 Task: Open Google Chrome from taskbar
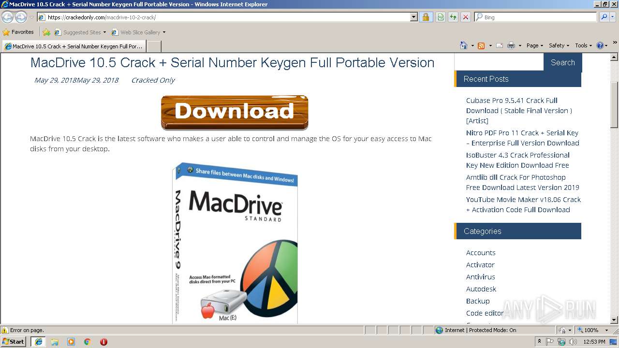coord(88,342)
